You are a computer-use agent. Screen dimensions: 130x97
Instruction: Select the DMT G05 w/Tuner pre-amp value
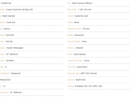pos(89,73)
